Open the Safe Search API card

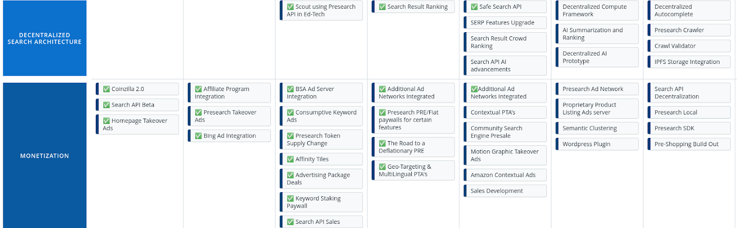505,6
